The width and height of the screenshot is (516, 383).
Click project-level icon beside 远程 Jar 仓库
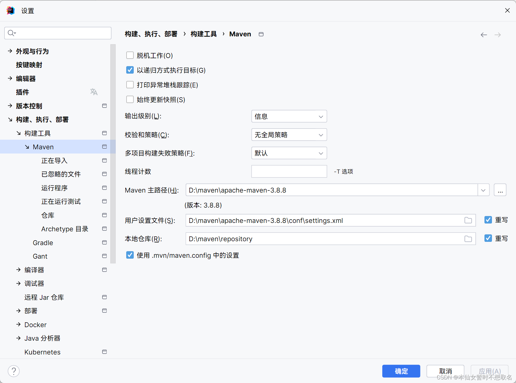tap(104, 297)
